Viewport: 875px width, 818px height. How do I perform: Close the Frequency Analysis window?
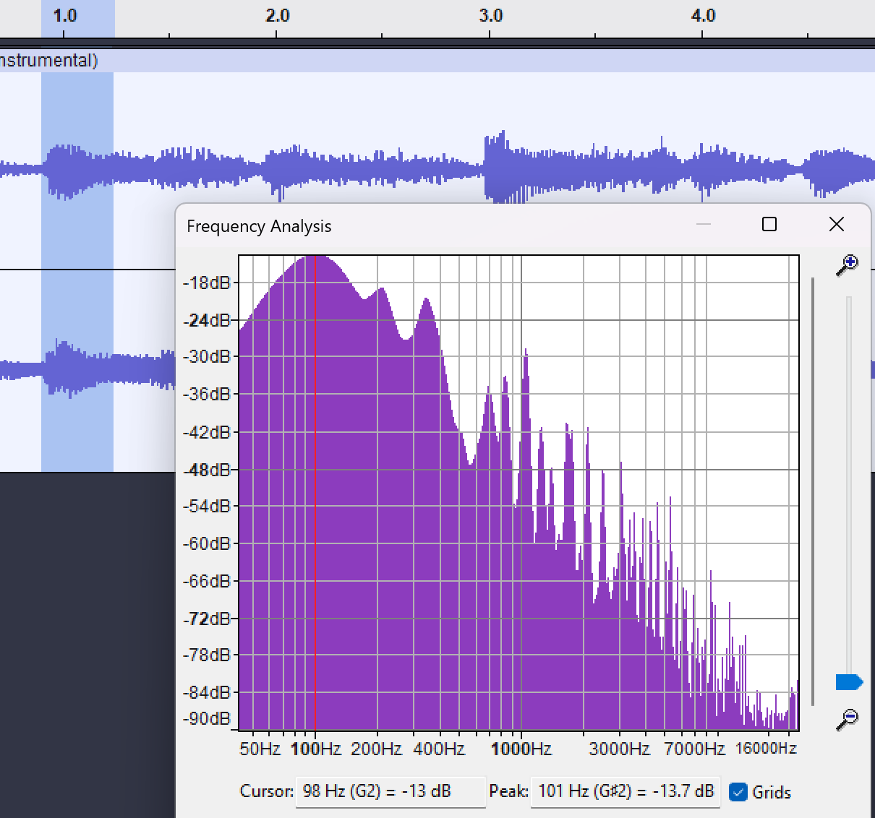click(836, 225)
